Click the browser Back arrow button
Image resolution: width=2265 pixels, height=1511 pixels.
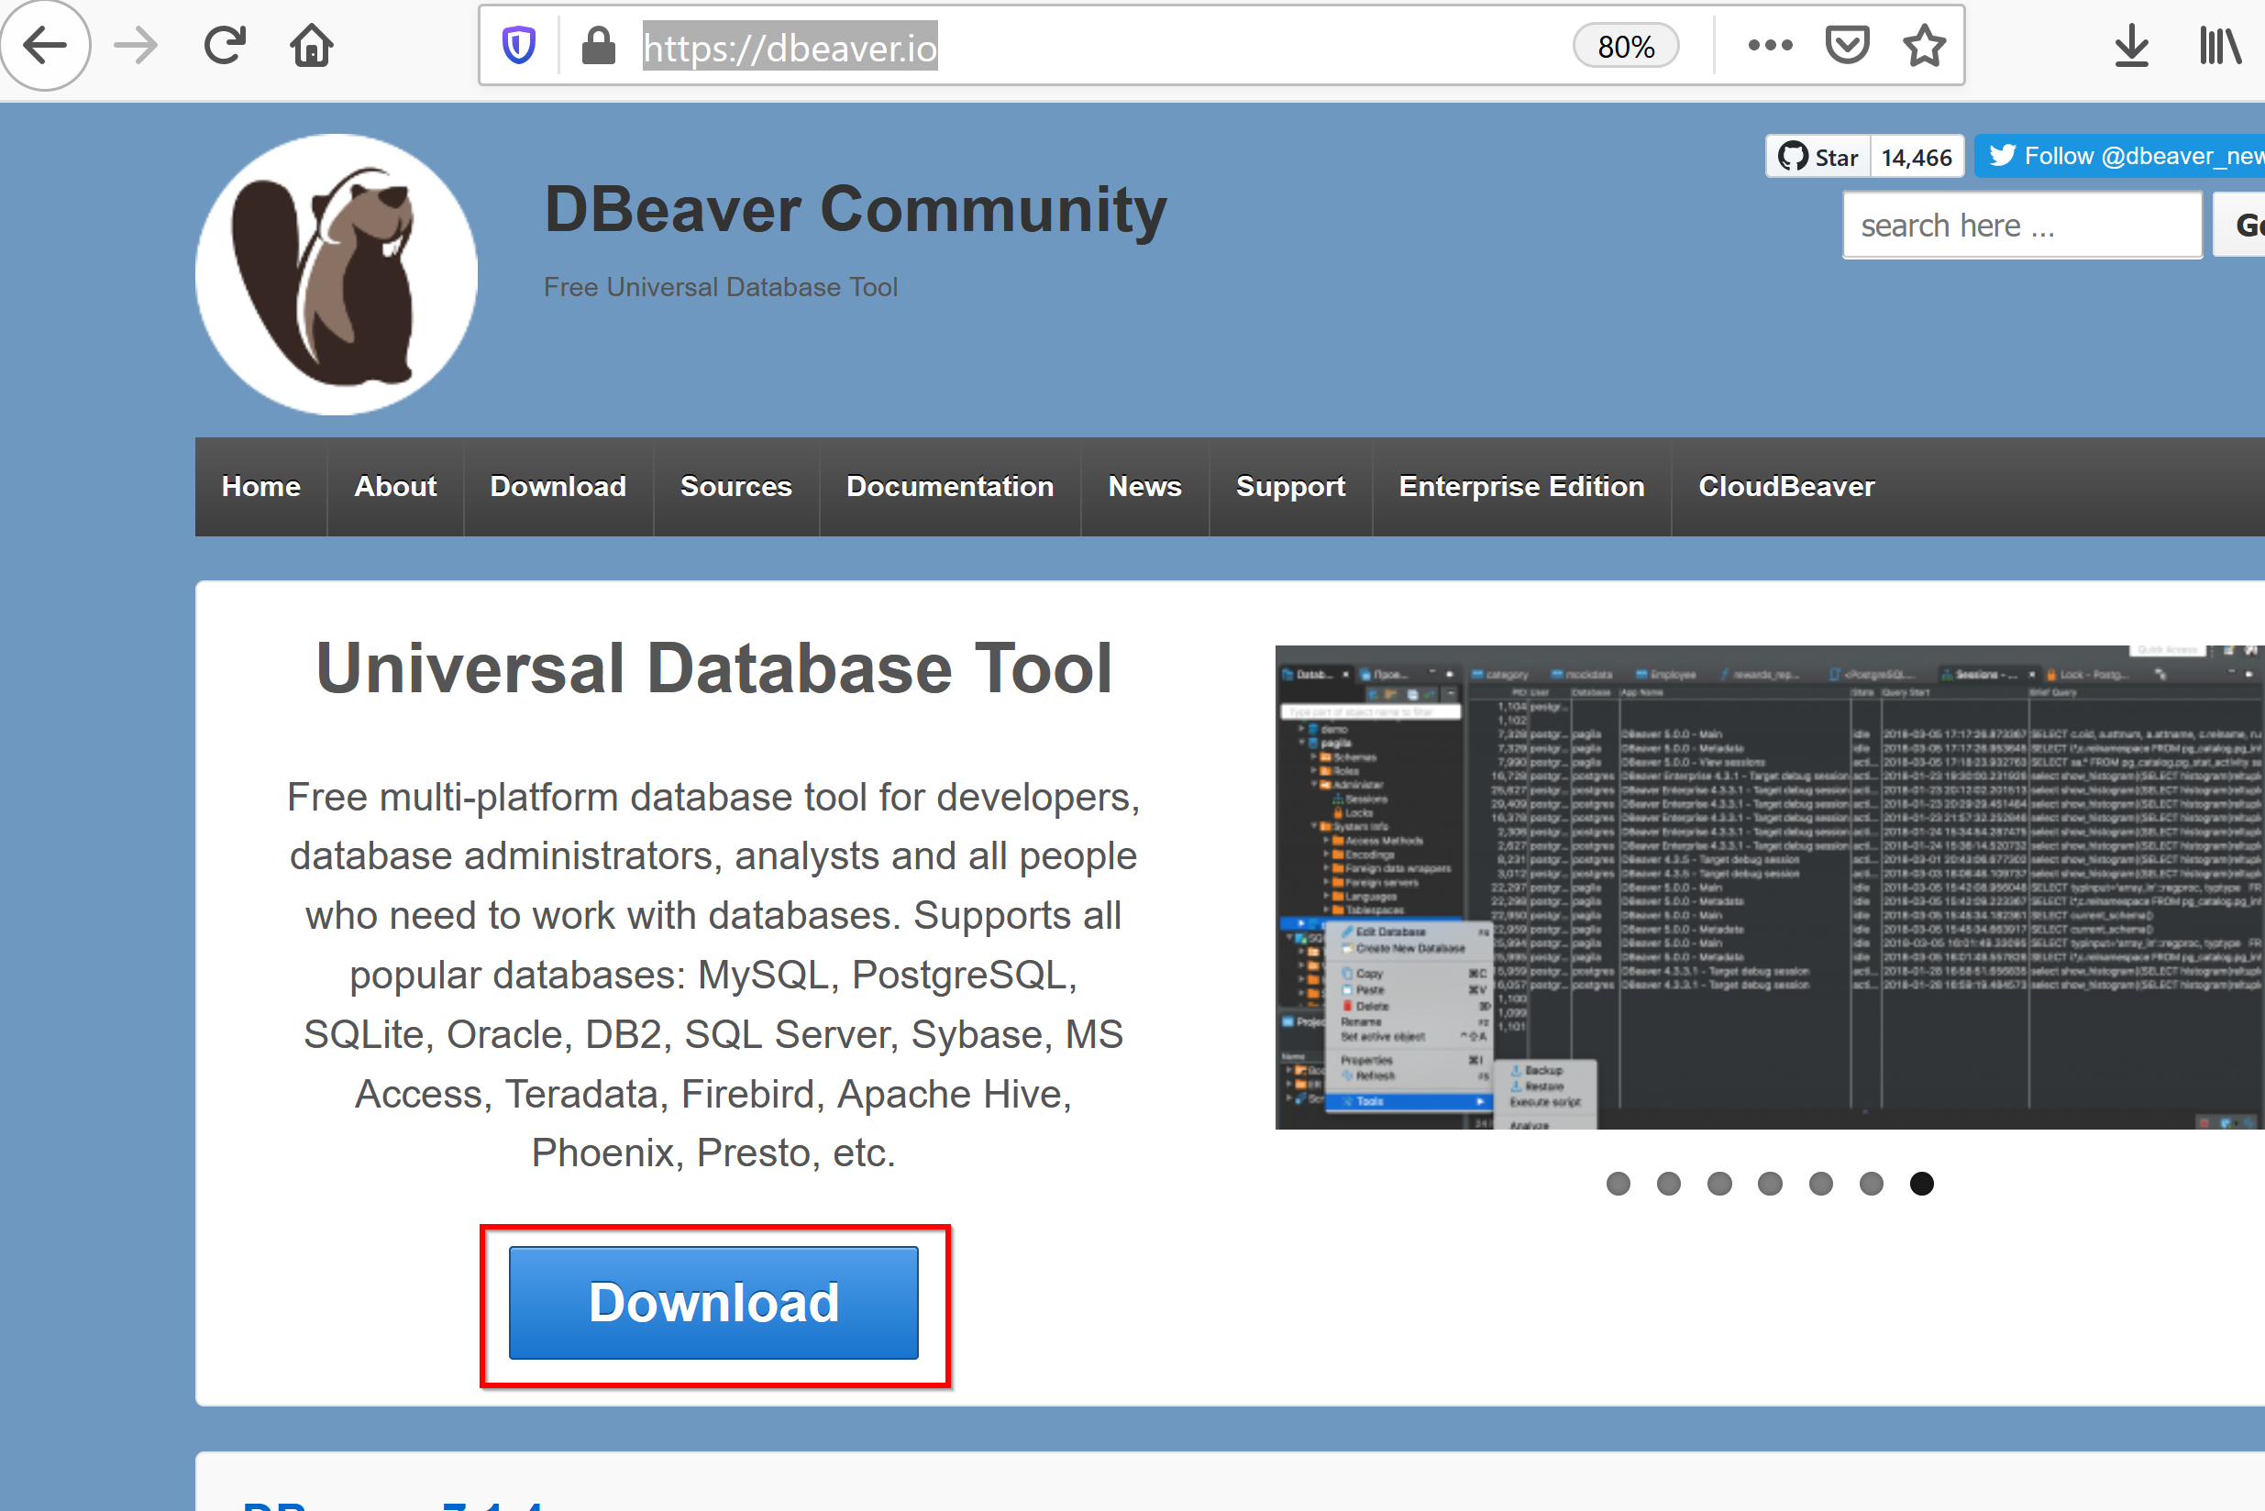pos(44,45)
